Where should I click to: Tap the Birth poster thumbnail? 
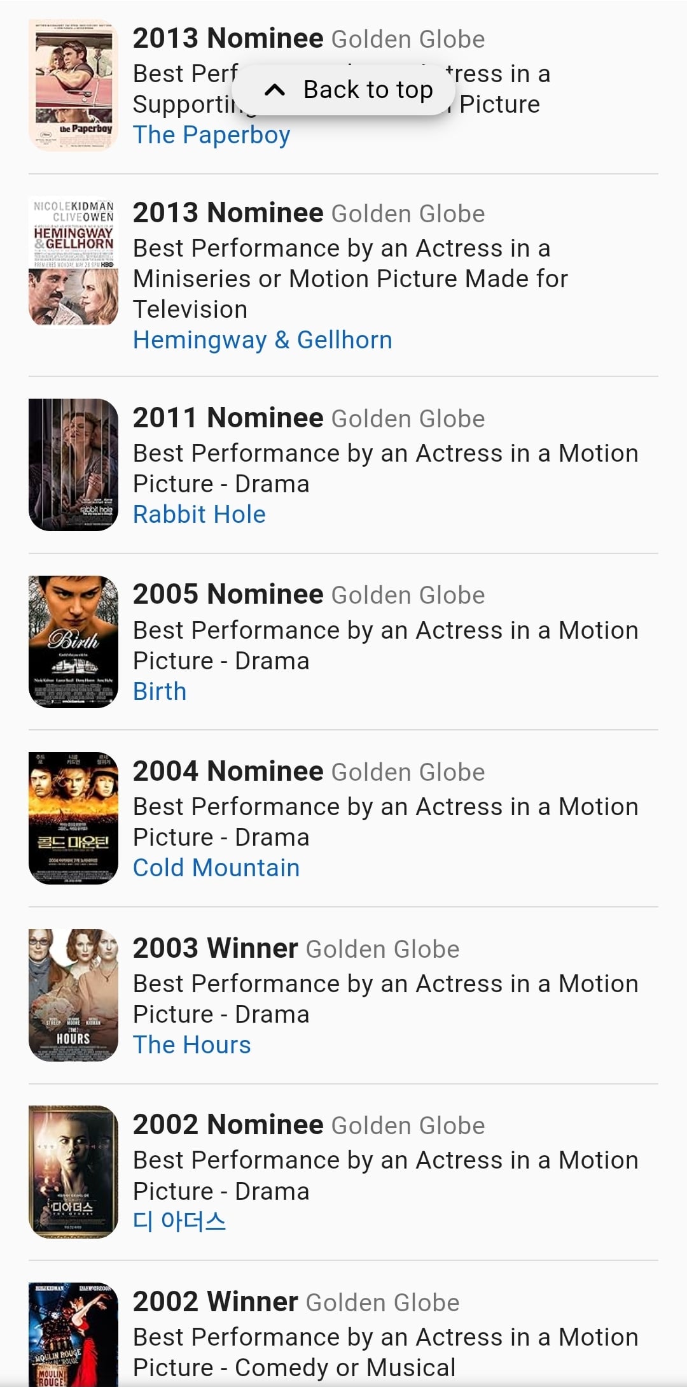point(74,642)
